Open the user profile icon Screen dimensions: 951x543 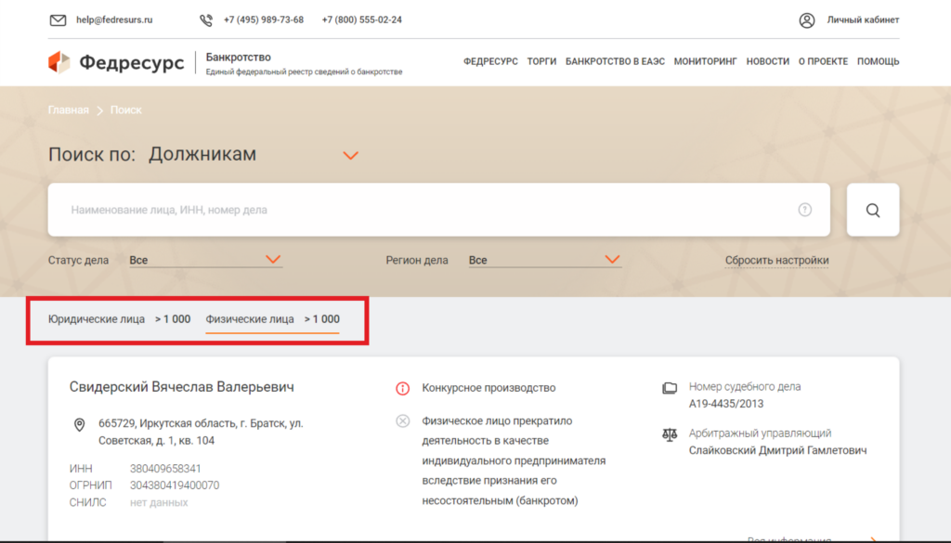tap(807, 19)
